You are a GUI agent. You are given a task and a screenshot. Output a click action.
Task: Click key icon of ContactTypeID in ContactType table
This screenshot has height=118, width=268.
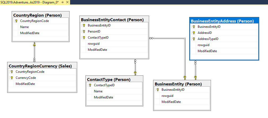[x=90, y=85]
